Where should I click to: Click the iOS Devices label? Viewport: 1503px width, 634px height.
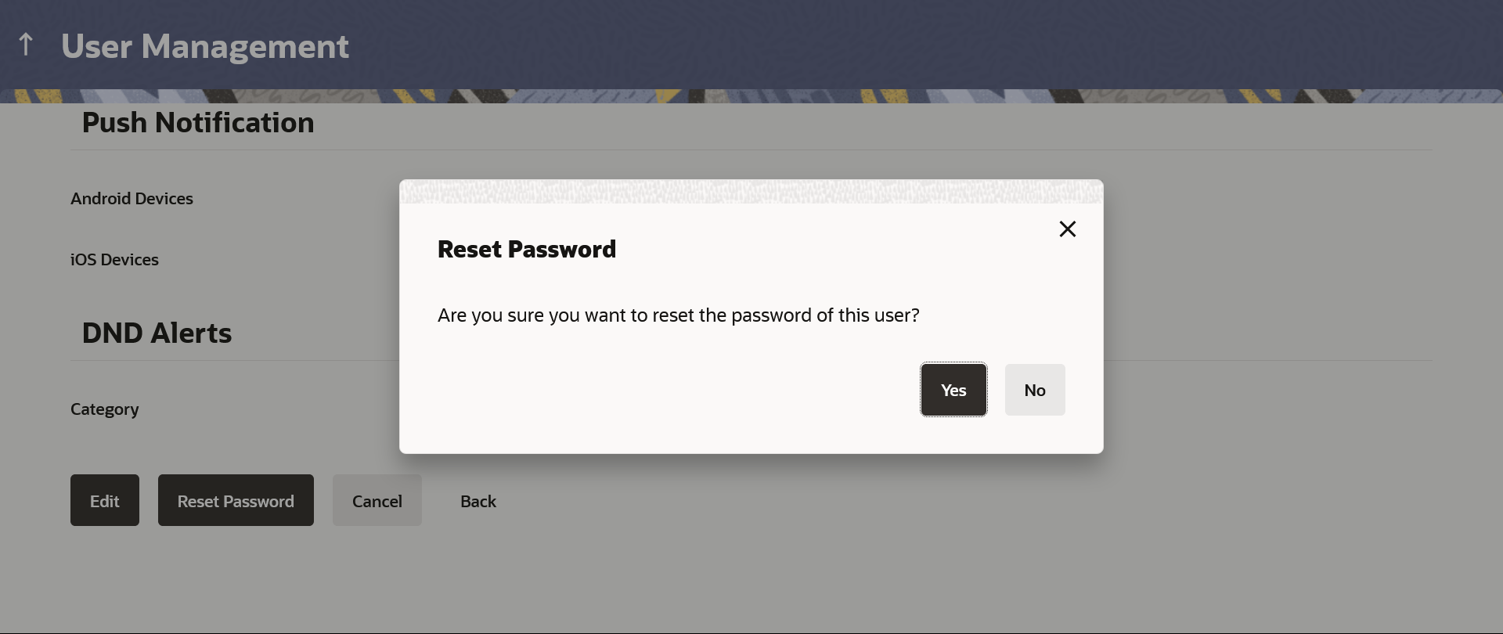click(x=114, y=260)
